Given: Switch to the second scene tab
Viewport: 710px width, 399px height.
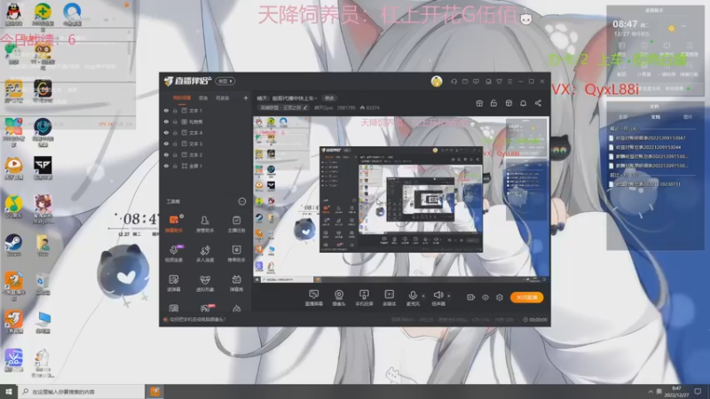Looking at the screenshot, I should tap(203, 98).
